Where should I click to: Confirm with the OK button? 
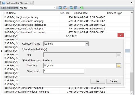(x=98, y=81)
